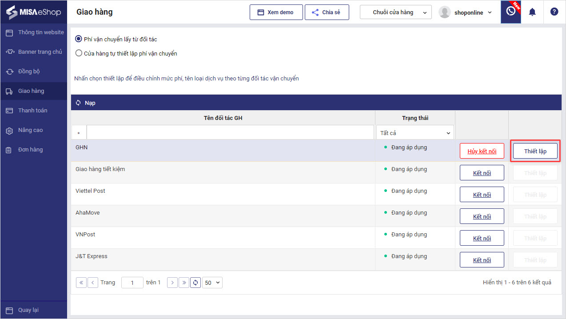Click the Xem demo button
Image resolution: width=566 pixels, height=319 pixels.
click(x=276, y=12)
